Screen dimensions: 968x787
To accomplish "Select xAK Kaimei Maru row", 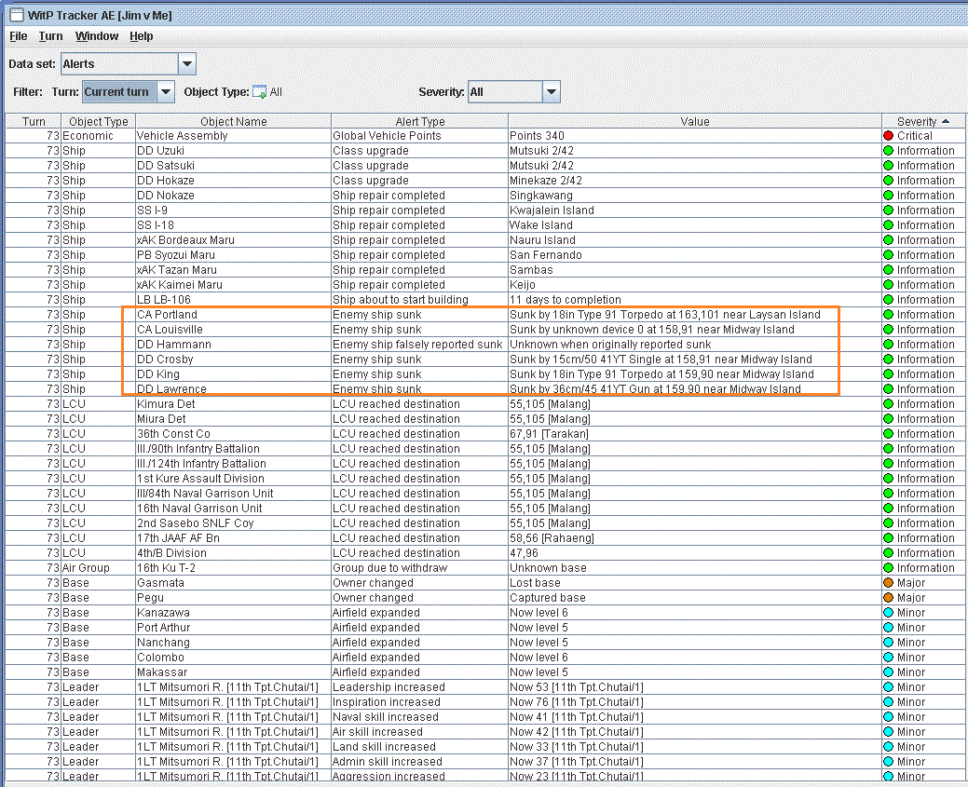I will 485,285.
